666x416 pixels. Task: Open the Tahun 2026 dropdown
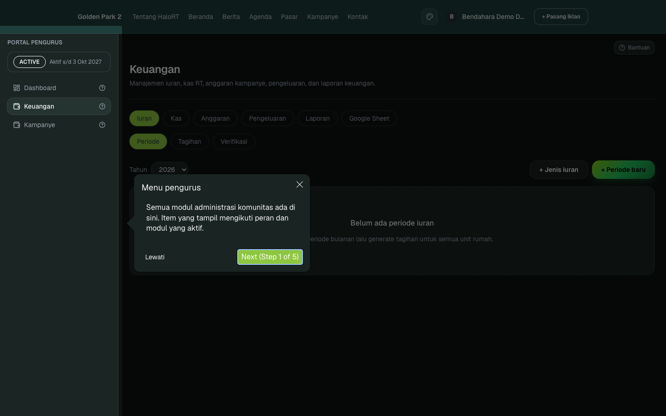pyautogui.click(x=169, y=170)
